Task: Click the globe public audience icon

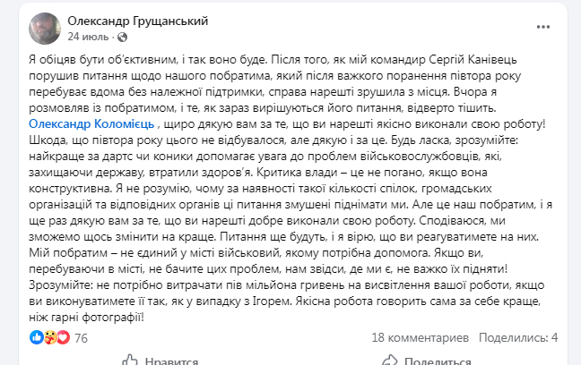Action: pyautogui.click(x=122, y=37)
